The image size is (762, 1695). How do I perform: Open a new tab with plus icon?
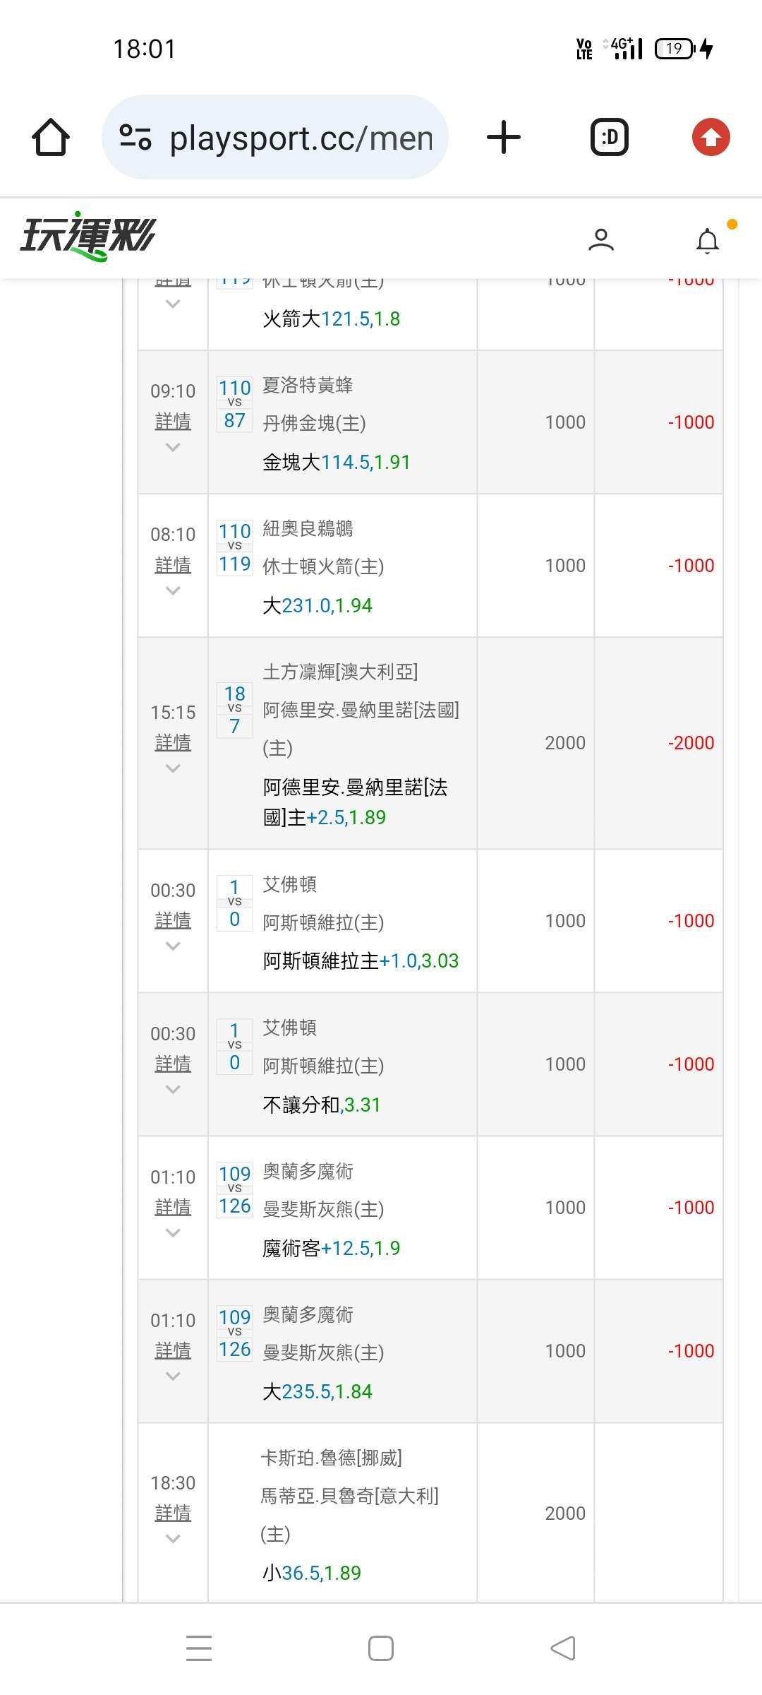click(504, 137)
